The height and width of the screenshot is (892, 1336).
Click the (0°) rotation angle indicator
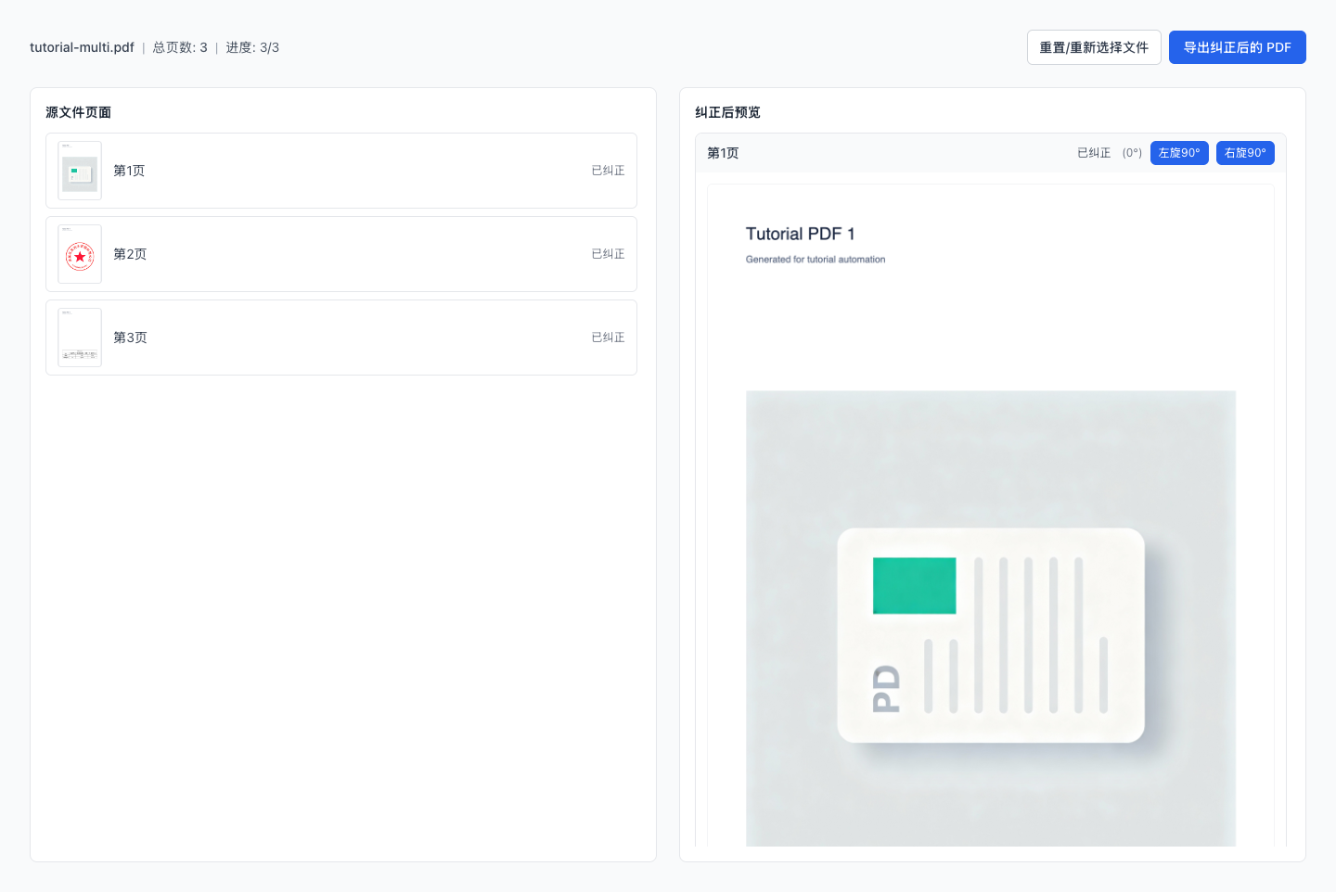coord(1132,153)
